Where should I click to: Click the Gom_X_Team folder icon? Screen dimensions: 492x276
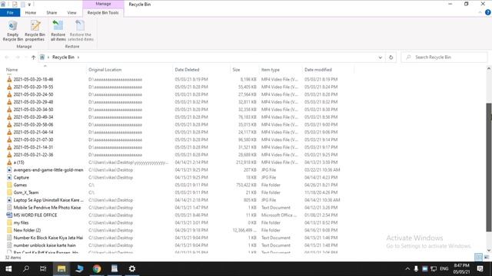pyautogui.click(x=9, y=192)
